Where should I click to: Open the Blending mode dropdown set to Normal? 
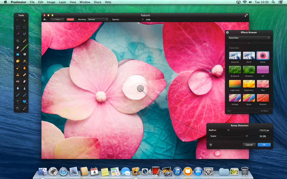click(98, 19)
